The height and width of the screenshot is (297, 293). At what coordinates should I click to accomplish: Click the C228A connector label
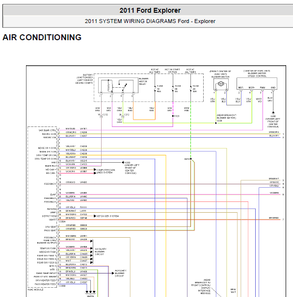coord(62,222)
